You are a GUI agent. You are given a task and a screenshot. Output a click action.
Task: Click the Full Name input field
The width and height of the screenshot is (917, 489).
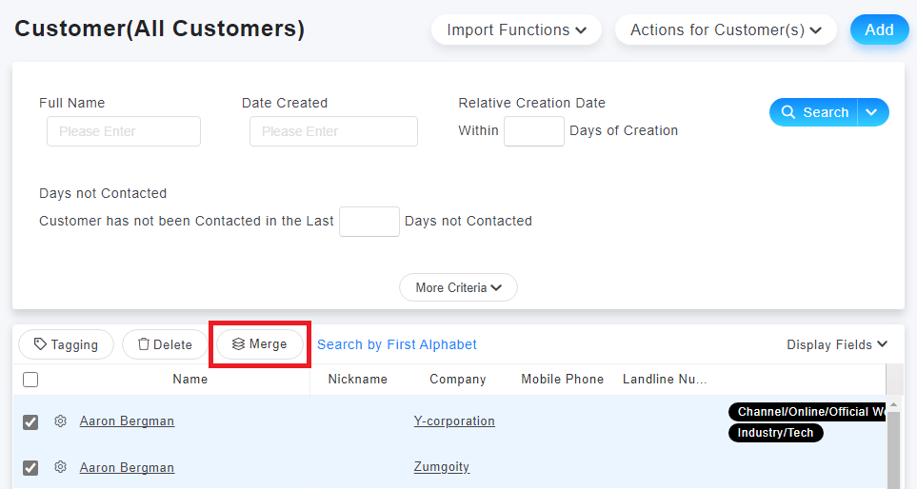tap(124, 131)
